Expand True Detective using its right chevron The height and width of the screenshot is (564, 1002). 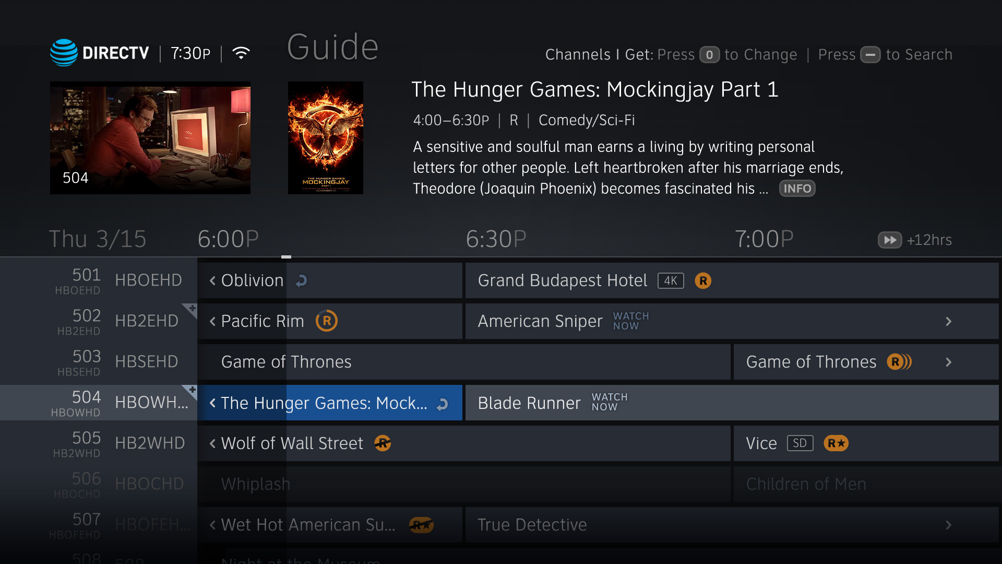[949, 525]
